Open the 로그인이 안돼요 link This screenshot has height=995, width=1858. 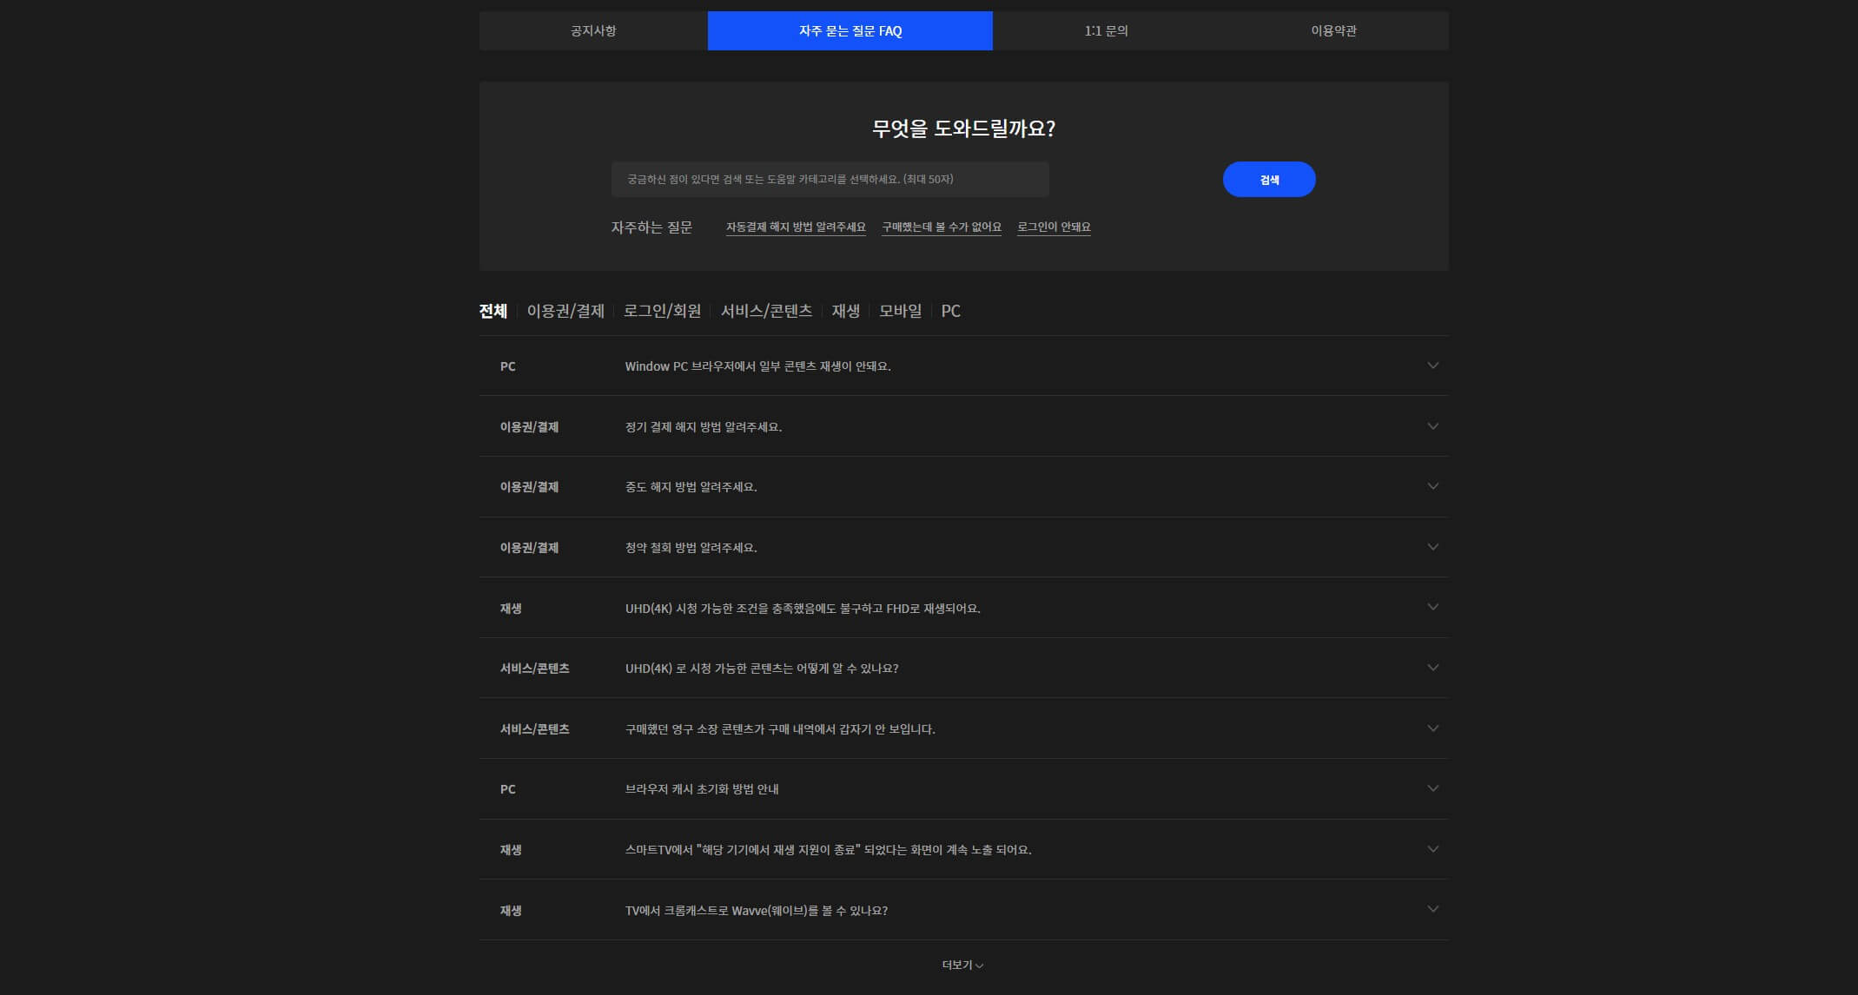pyautogui.click(x=1054, y=227)
